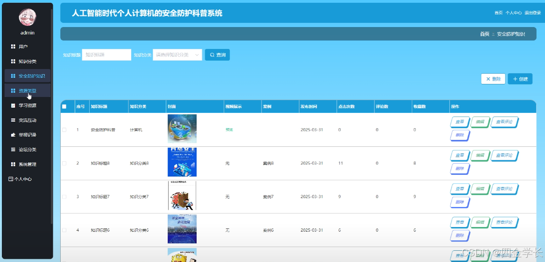Click 退出登录 in the top header
545x262 pixels.
click(x=533, y=13)
